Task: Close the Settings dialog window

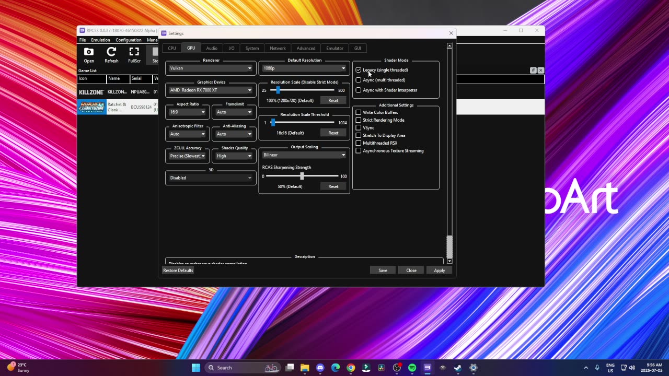Action: coord(451,33)
